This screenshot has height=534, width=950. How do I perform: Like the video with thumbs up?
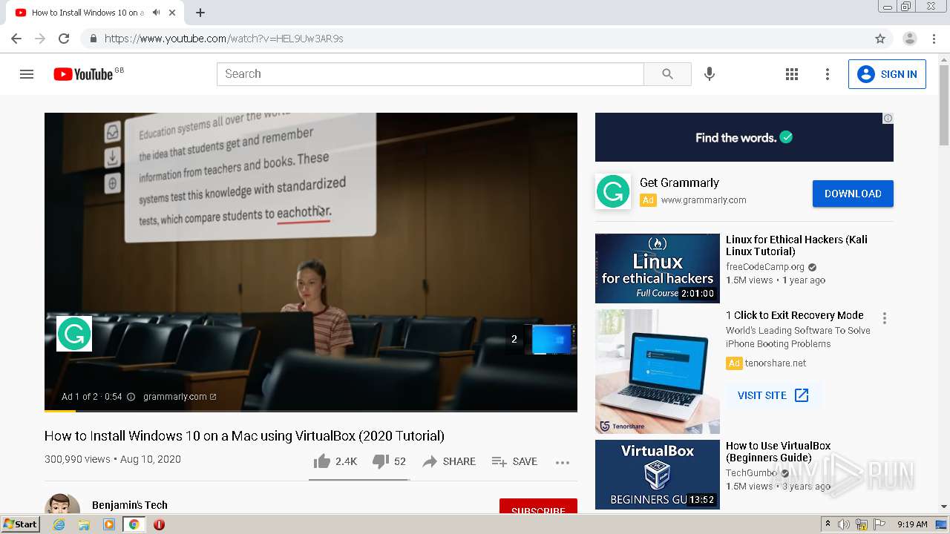coord(335,461)
